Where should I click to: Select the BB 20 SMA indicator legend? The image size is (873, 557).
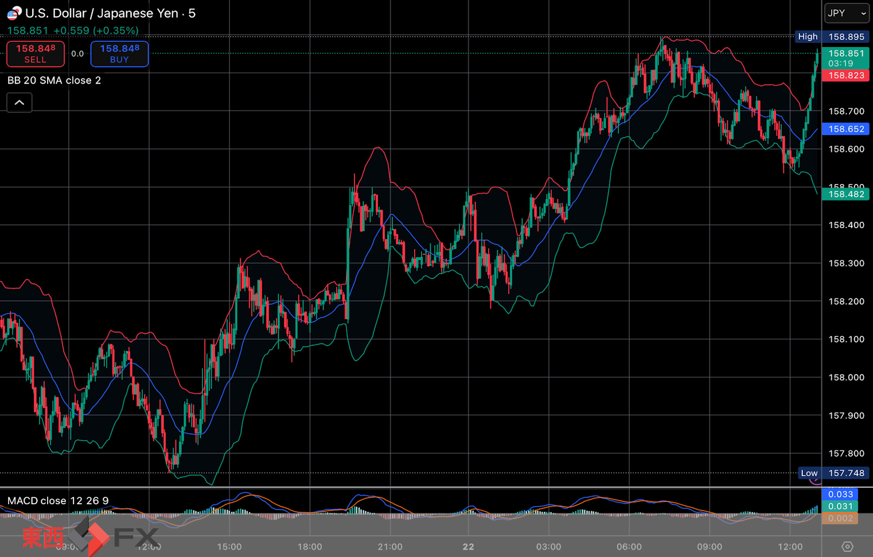[x=54, y=80]
